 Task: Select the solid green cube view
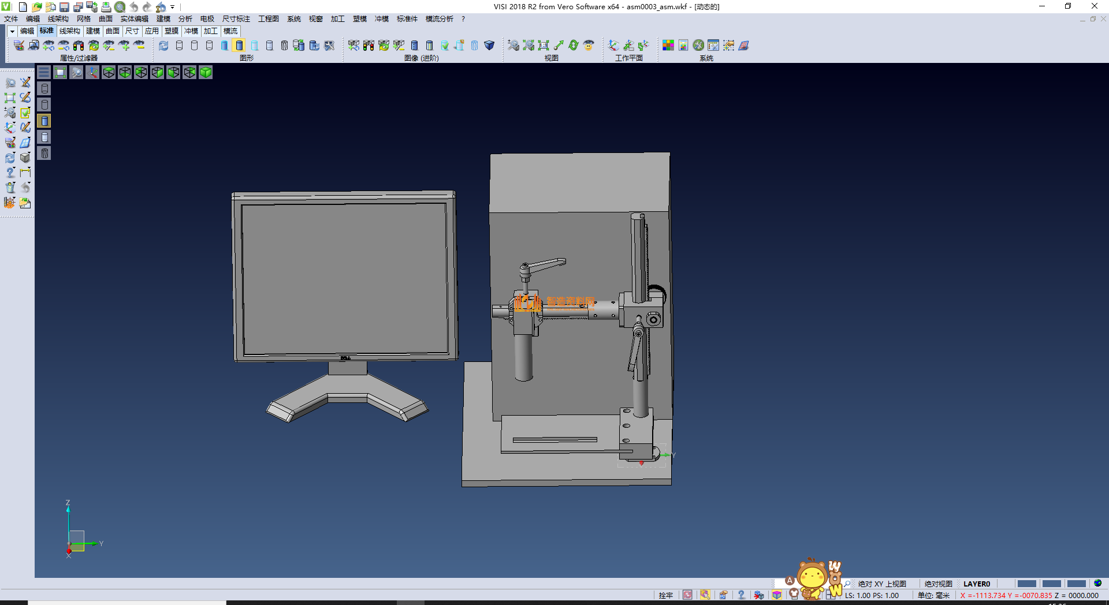[x=206, y=72]
